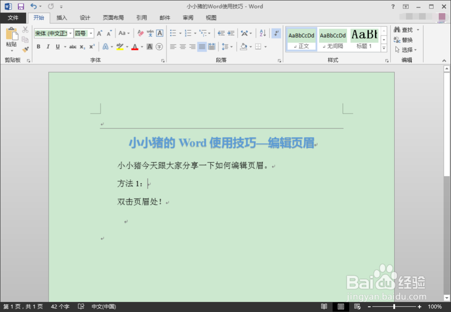
Task: Toggle bold formatting
Action: tap(38, 46)
